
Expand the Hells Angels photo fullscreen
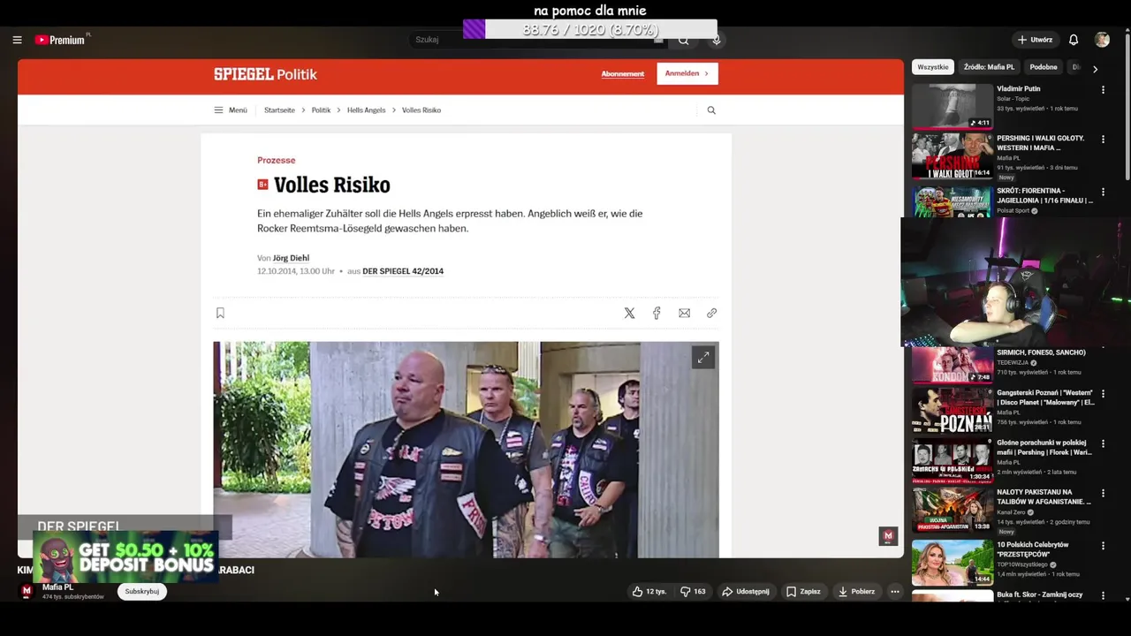(702, 358)
